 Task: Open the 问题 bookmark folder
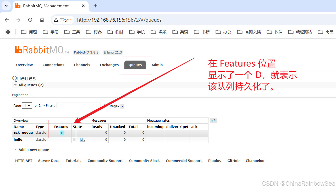[29, 32]
